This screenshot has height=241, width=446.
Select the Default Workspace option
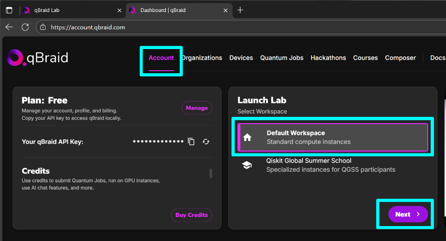(333, 137)
